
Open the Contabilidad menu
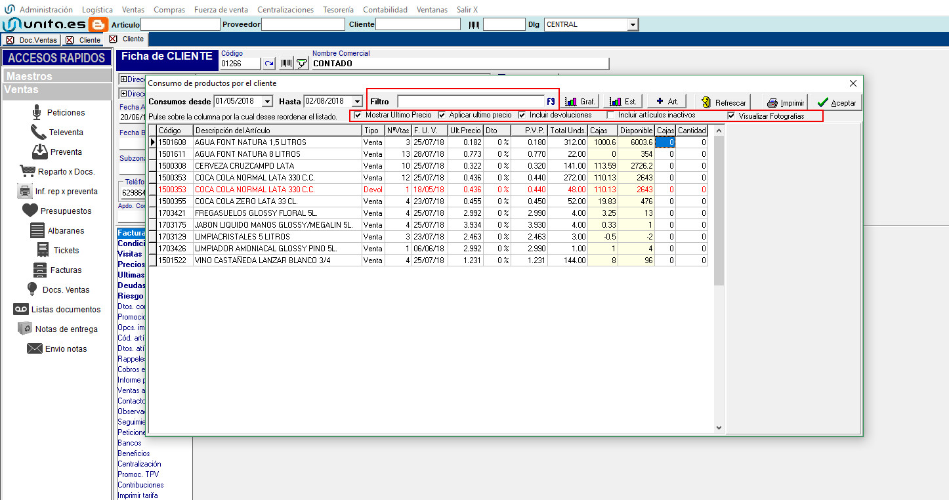click(x=385, y=10)
